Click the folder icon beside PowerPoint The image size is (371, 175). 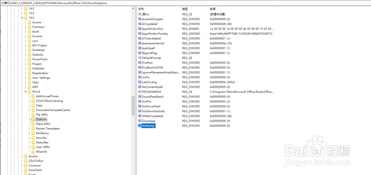(x=29, y=59)
